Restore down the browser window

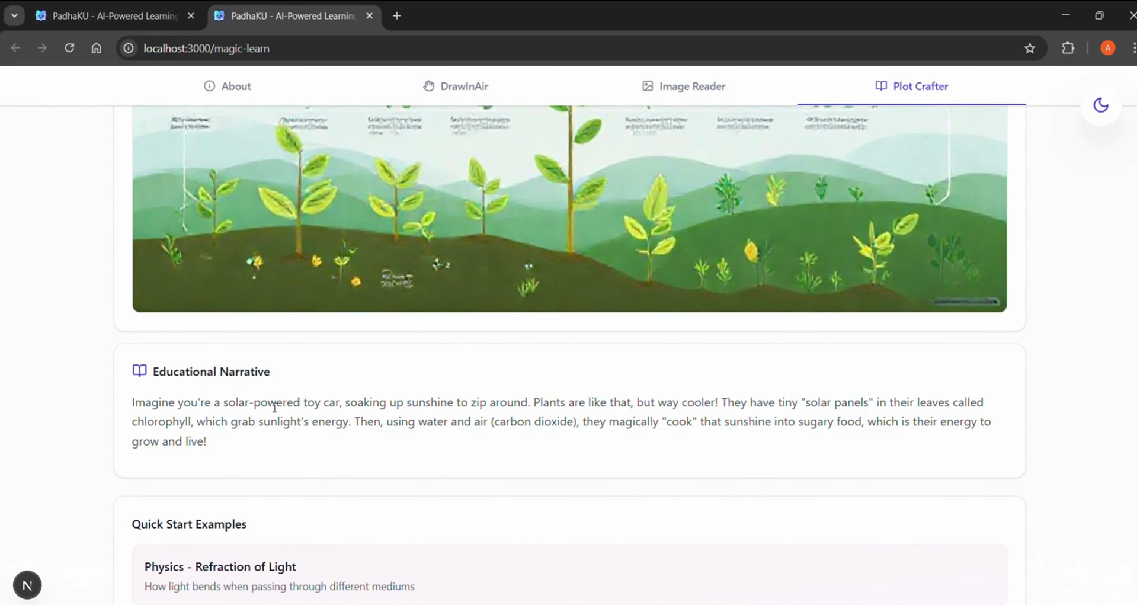click(x=1100, y=15)
